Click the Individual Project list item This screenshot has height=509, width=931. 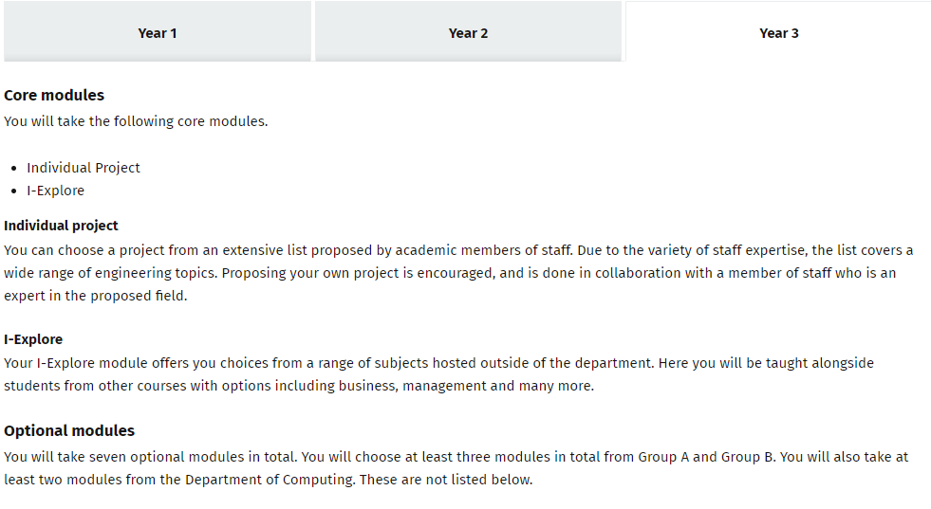(x=84, y=168)
